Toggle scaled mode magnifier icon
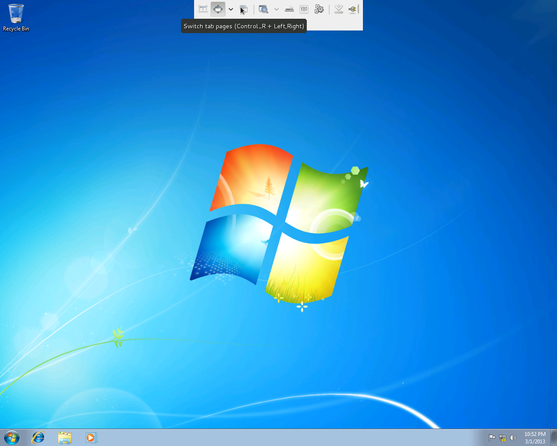The height and width of the screenshot is (446, 557). 263,9
